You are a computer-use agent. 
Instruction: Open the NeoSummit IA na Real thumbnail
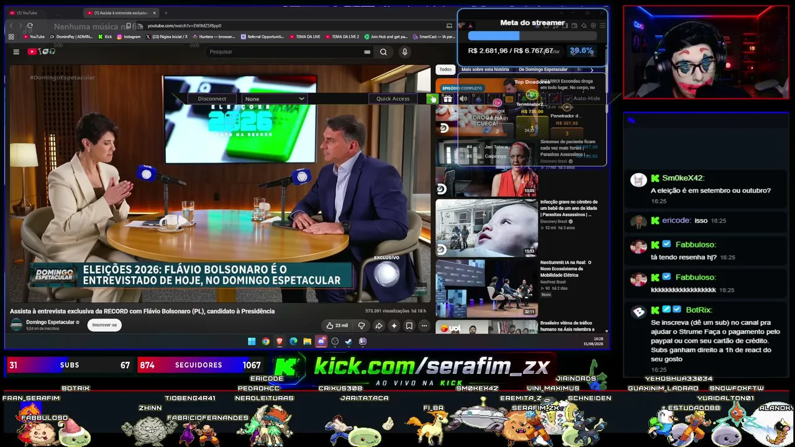[x=486, y=287]
